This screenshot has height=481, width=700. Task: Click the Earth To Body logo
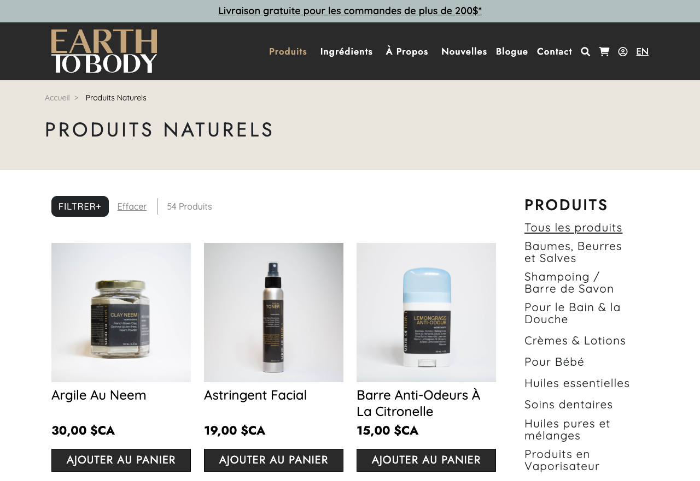tap(104, 51)
